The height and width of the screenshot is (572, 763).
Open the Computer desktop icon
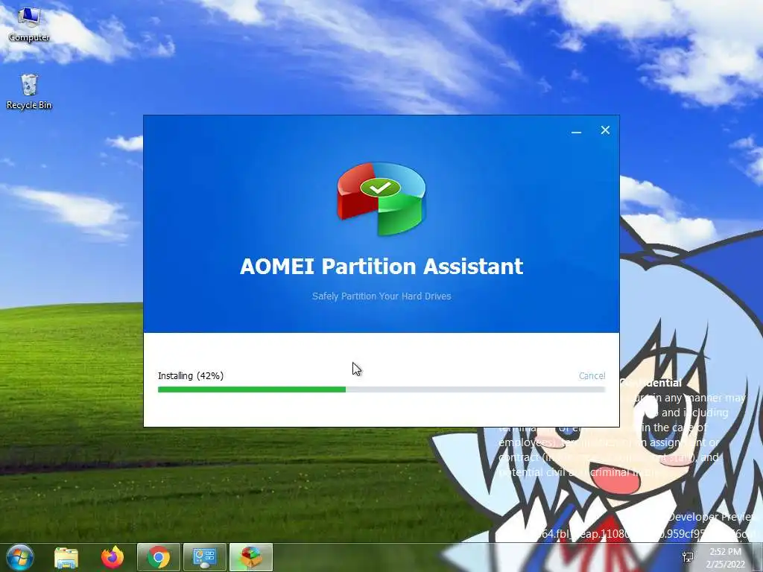(29, 25)
